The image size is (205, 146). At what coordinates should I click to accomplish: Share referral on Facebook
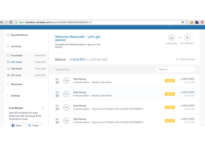(17, 125)
